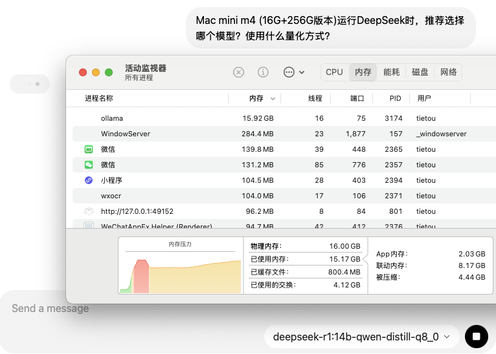The width and height of the screenshot is (496, 354).
Task: Open the 网络 tab
Action: 448,72
